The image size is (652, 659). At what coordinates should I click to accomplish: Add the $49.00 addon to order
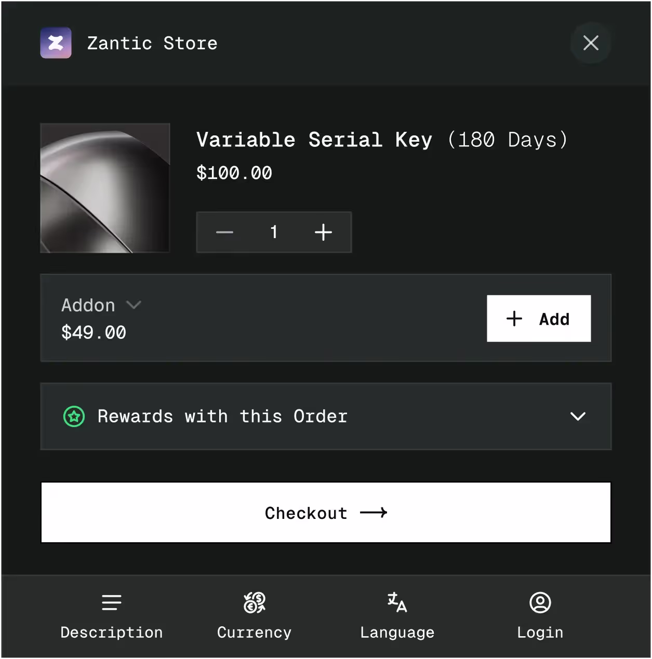[539, 319]
